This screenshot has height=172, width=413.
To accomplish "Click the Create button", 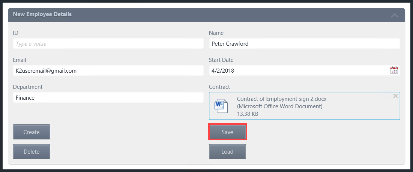I will tap(32, 132).
